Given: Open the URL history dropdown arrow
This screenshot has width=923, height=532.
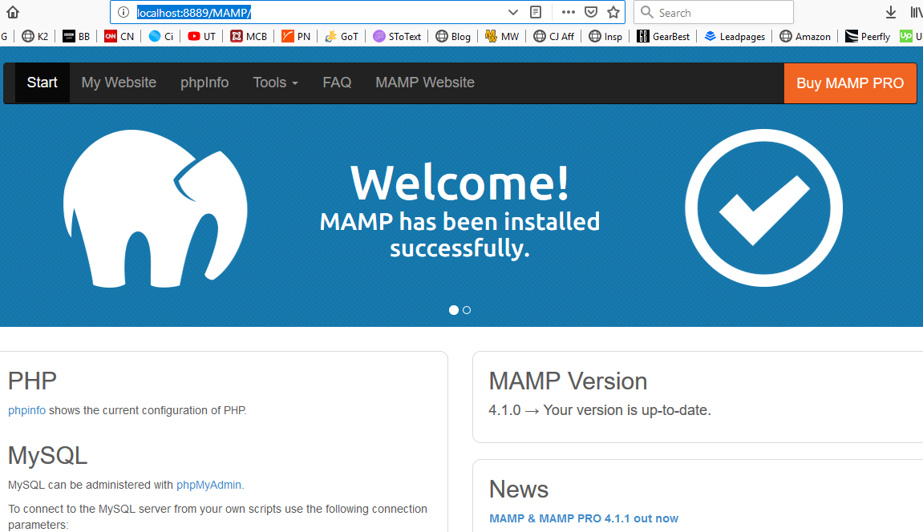Looking at the screenshot, I should coord(512,12).
